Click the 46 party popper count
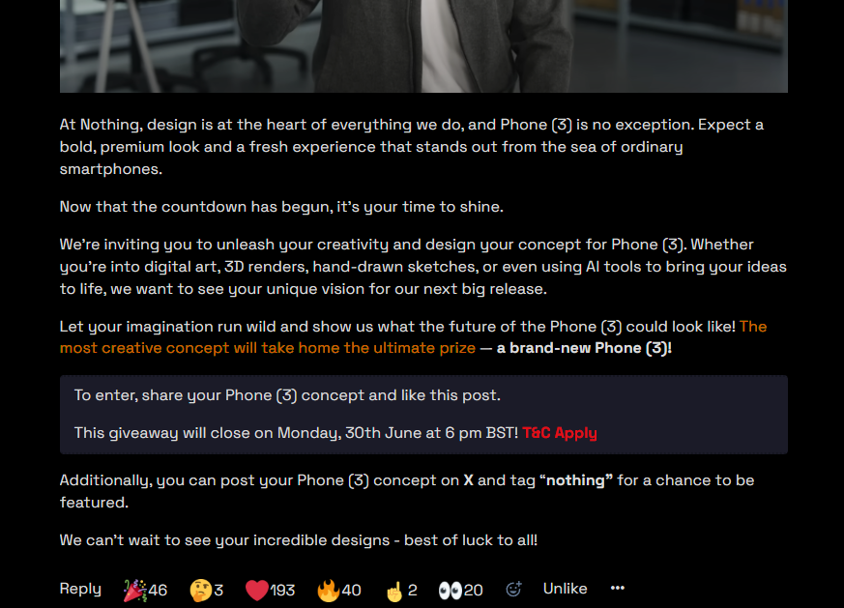 pos(158,591)
